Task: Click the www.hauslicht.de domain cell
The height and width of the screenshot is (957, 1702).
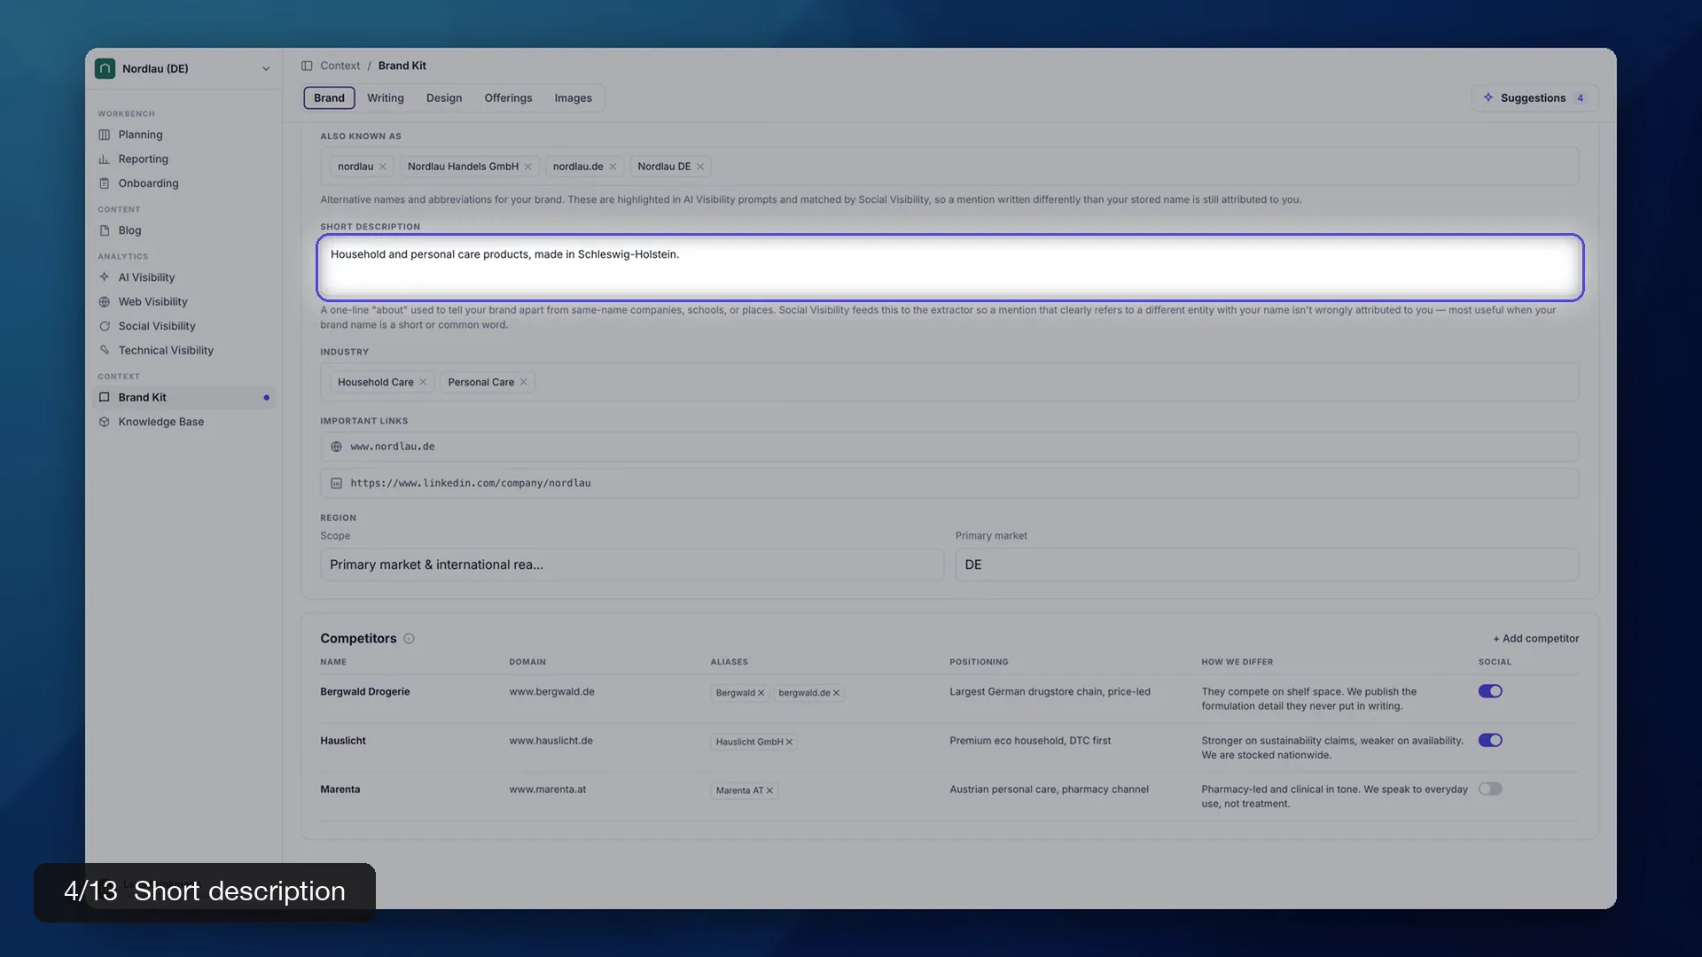Action: (550, 741)
